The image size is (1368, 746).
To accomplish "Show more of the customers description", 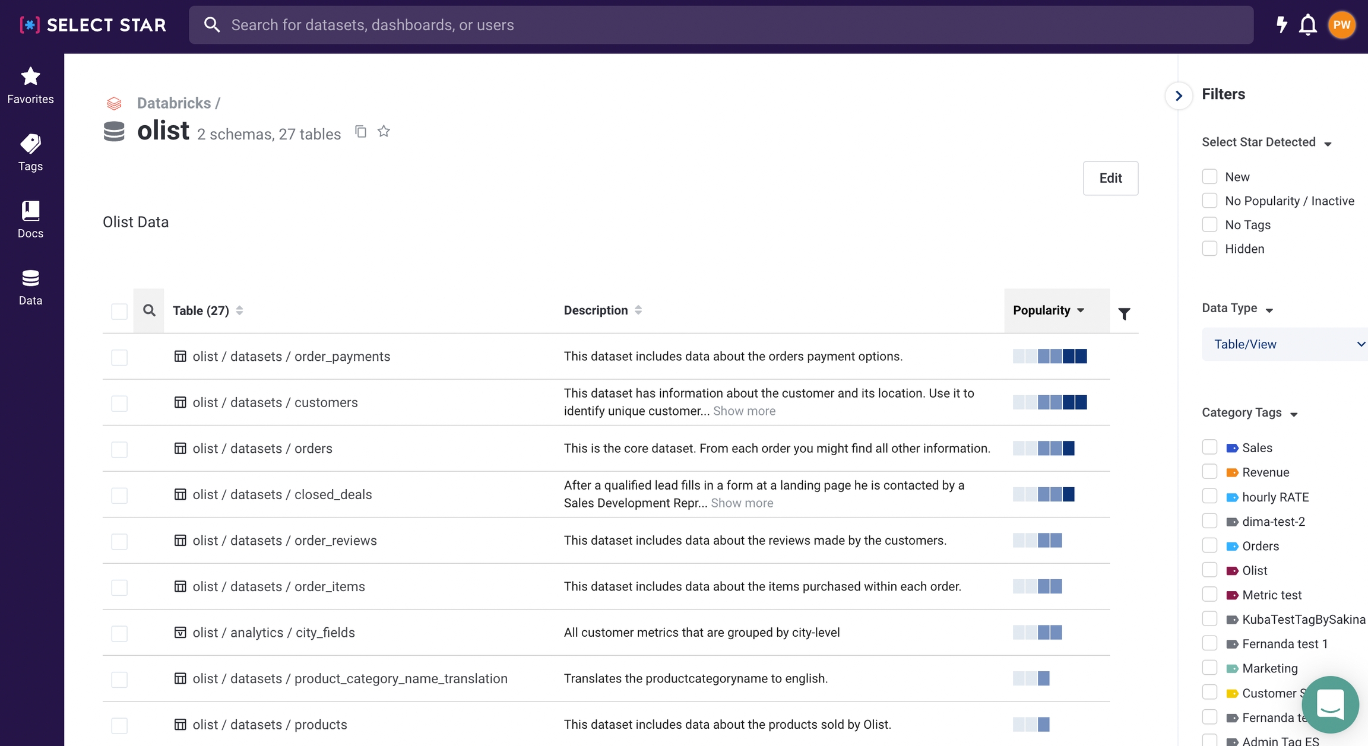I will point(744,411).
